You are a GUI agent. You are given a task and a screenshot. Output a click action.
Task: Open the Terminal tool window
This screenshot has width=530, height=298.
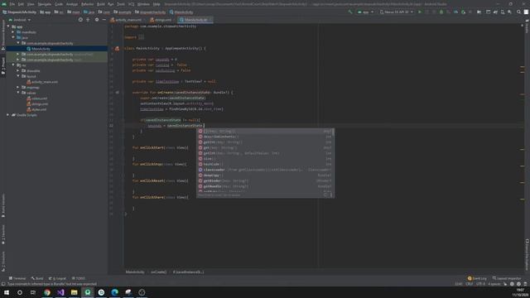17,278
